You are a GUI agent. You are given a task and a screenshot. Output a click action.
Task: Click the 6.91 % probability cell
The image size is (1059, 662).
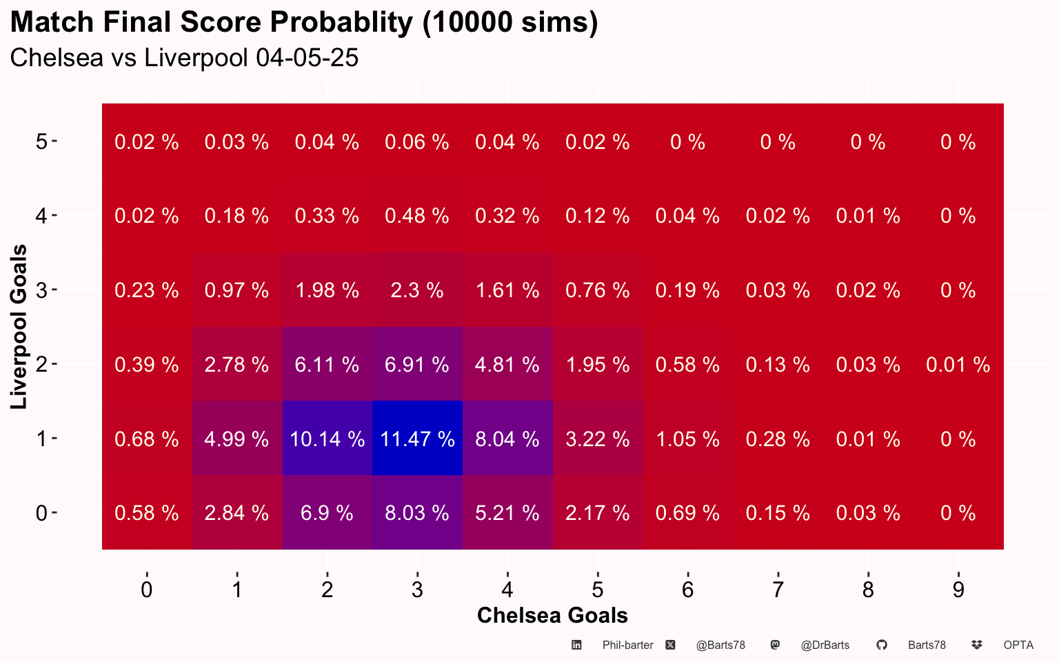coord(417,364)
